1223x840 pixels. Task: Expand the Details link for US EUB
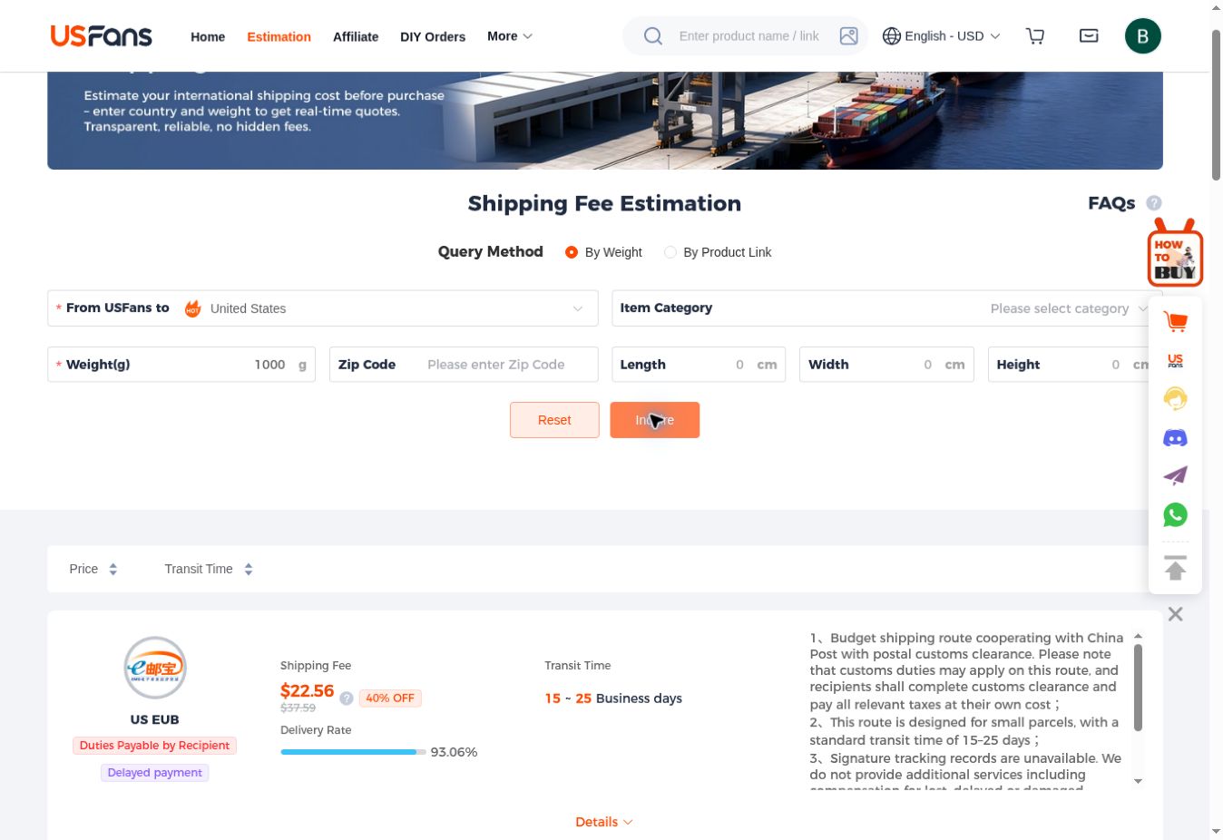604,822
